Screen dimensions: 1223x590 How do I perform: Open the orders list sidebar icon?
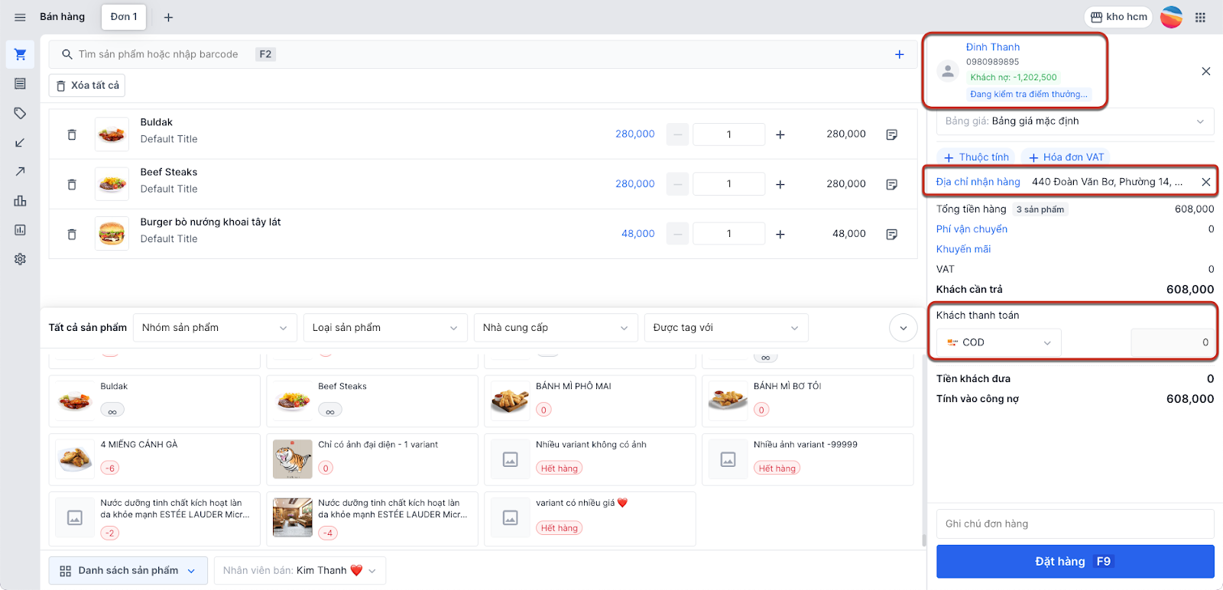(x=20, y=83)
